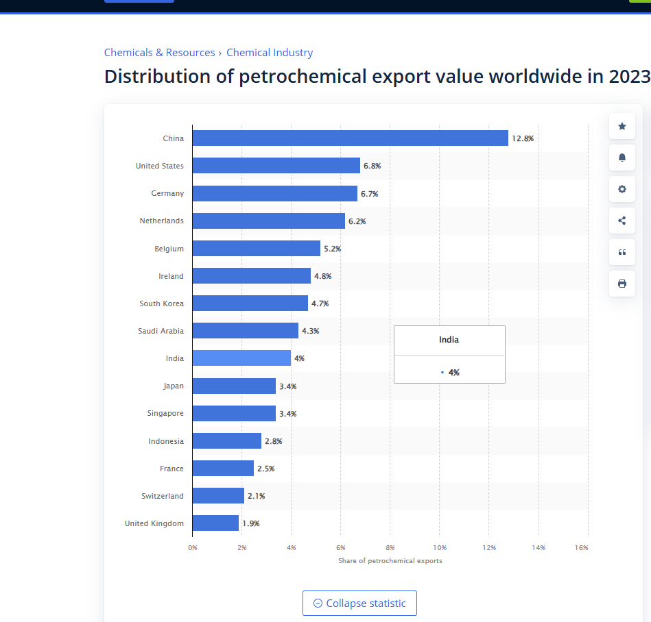
Task: Click the 2.1% value label
Action: click(256, 496)
